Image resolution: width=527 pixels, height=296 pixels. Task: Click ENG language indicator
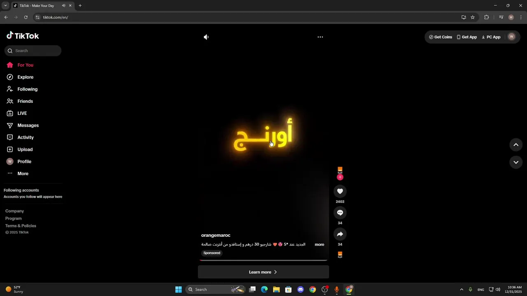[480, 290]
